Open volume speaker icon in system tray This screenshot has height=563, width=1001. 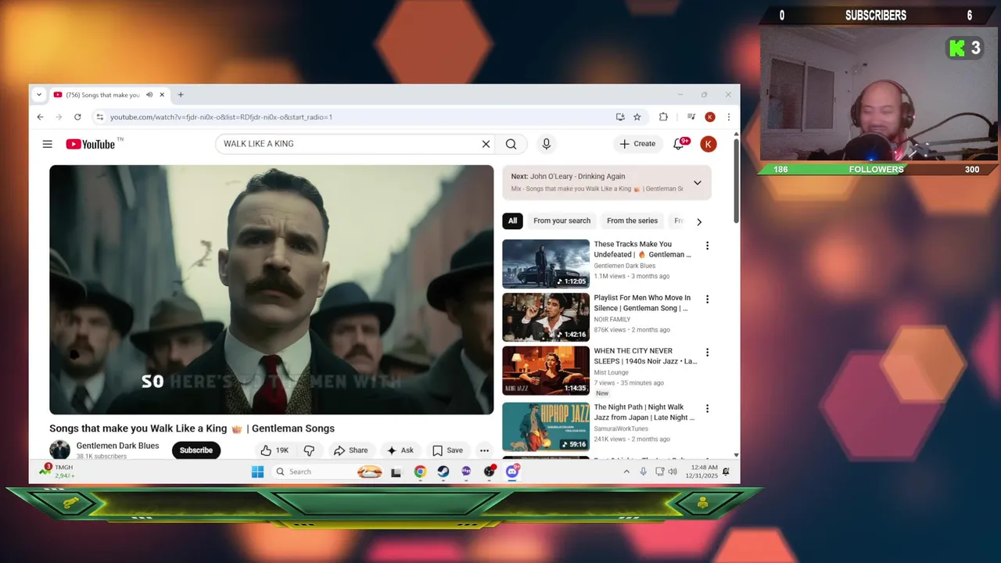click(x=673, y=472)
